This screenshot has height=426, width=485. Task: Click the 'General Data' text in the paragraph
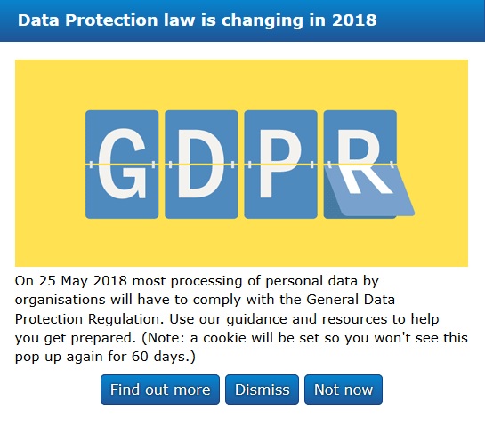[351, 300]
